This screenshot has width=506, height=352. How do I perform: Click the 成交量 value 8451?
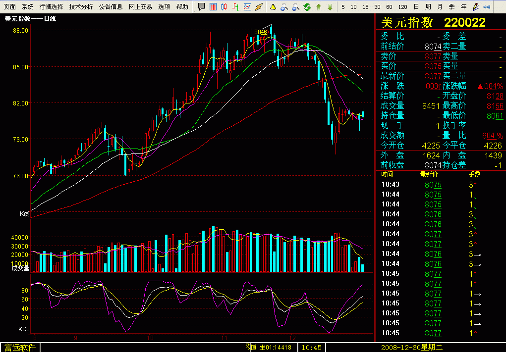pyautogui.click(x=431, y=106)
